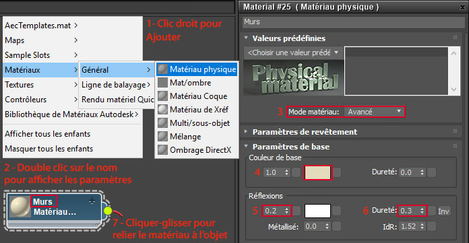Toggle the map button beside reflection Dureté
Screen dimensions: 469x243
432,211
